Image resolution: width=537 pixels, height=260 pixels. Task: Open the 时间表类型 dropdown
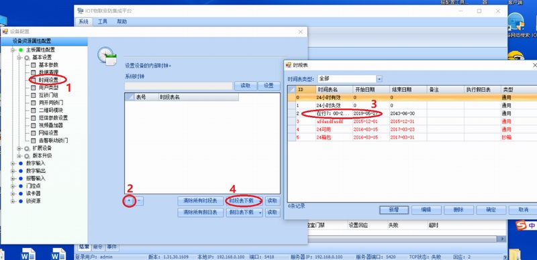tap(379, 78)
